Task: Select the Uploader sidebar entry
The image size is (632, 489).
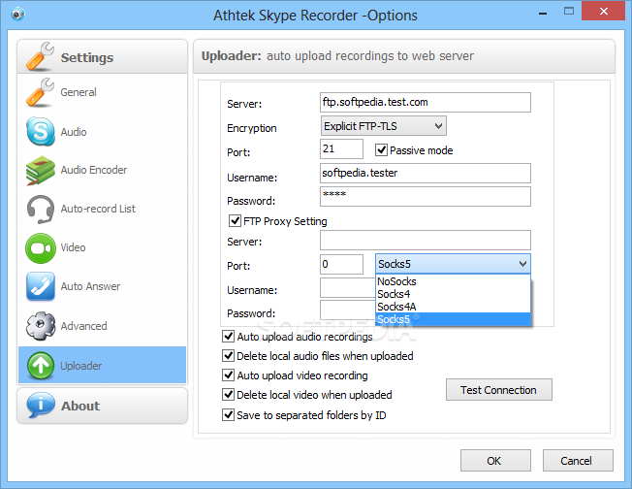Action: click(x=102, y=365)
